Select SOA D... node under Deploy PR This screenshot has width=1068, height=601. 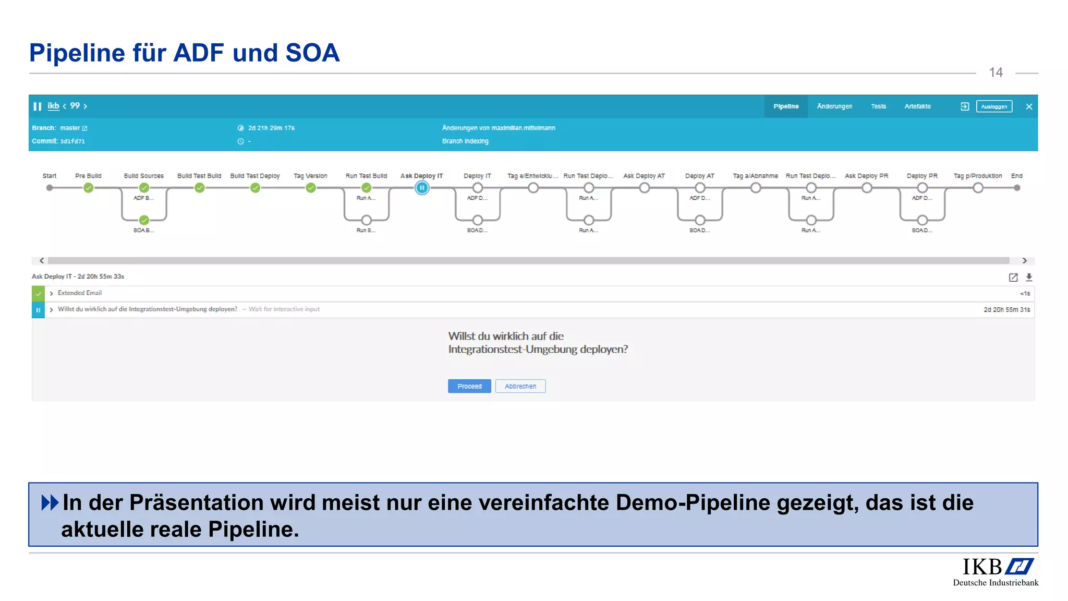click(x=923, y=220)
